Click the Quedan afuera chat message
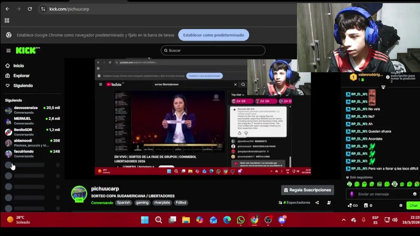Viewport: 420px width, 236px height. pyautogui.click(x=380, y=131)
